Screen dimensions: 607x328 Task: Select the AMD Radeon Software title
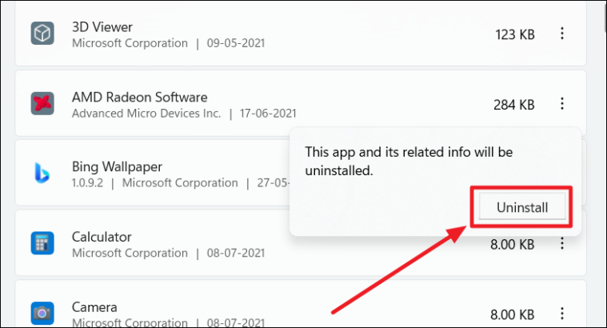tap(140, 97)
